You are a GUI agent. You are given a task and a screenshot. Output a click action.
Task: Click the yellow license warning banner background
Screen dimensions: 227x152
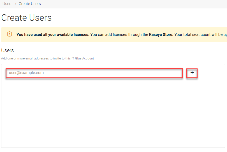pyautogui.click(x=112, y=40)
